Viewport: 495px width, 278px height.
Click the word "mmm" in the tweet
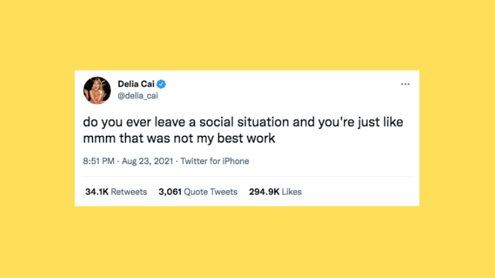pyautogui.click(x=99, y=138)
